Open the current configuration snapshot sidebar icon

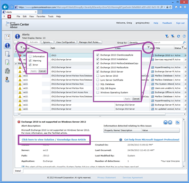pyautogui.click(x=8, y=54)
